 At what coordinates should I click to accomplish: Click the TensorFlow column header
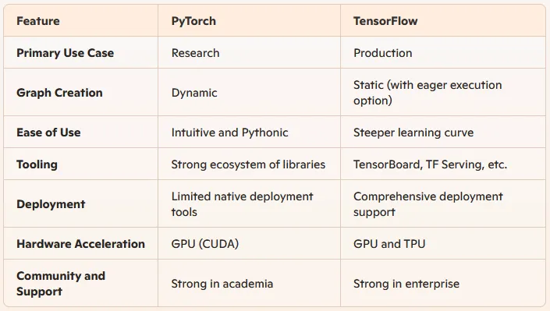pyautogui.click(x=385, y=21)
